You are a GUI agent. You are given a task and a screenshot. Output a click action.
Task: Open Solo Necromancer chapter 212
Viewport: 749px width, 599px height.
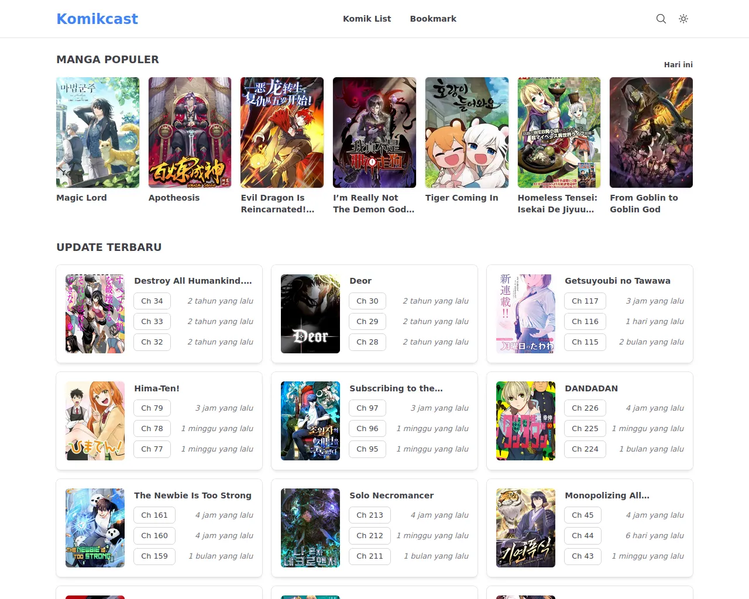pyautogui.click(x=370, y=536)
